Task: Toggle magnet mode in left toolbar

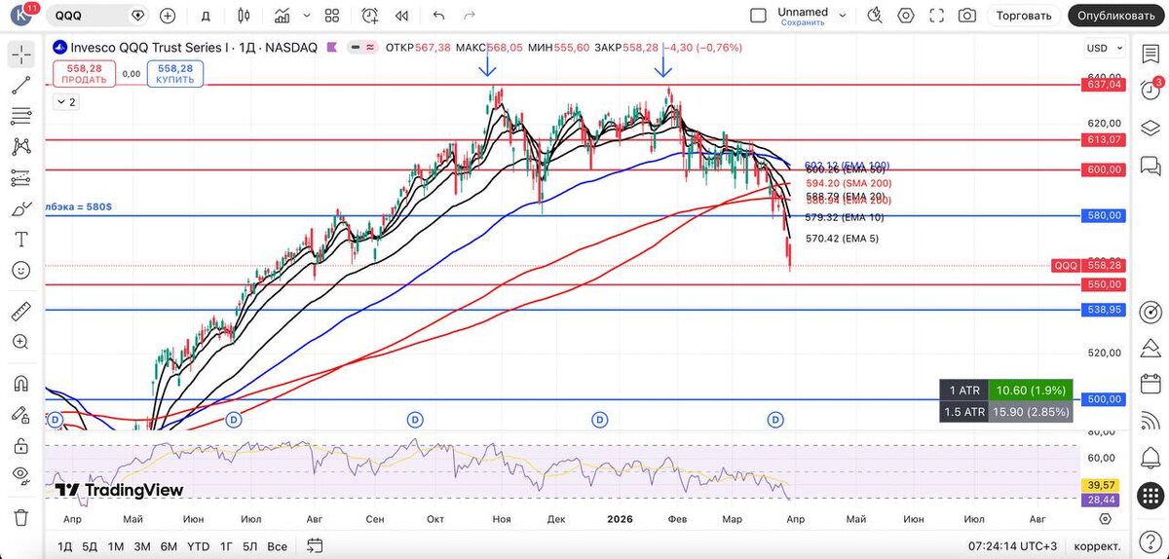Action: pyautogui.click(x=21, y=383)
